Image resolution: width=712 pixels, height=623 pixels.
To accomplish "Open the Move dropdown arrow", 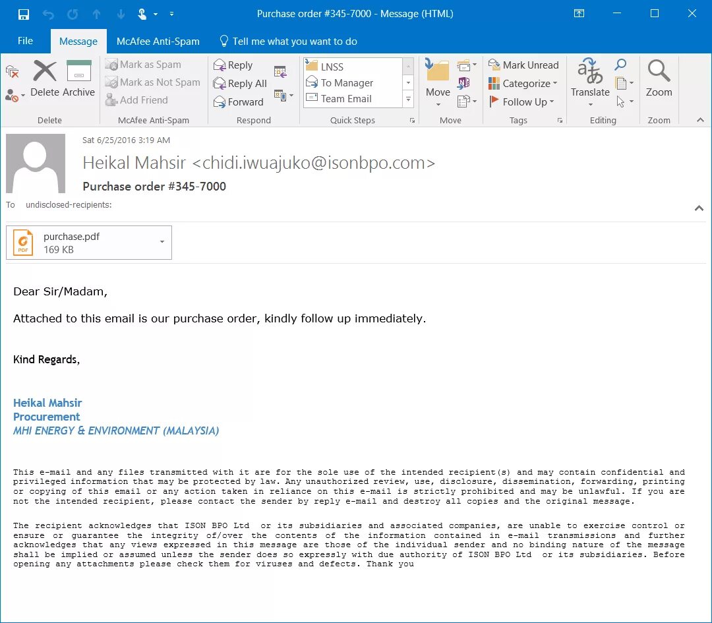I will coord(438,104).
